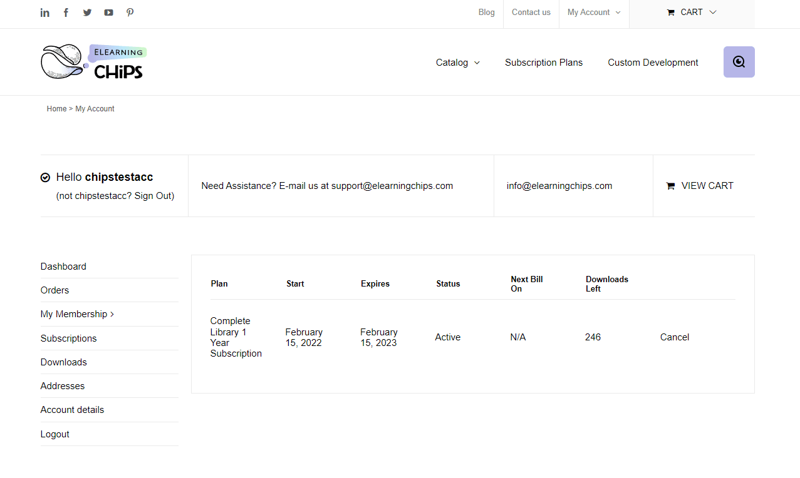This screenshot has width=800, height=478.
Task: Open the LinkedIn social icon
Action: click(x=45, y=13)
